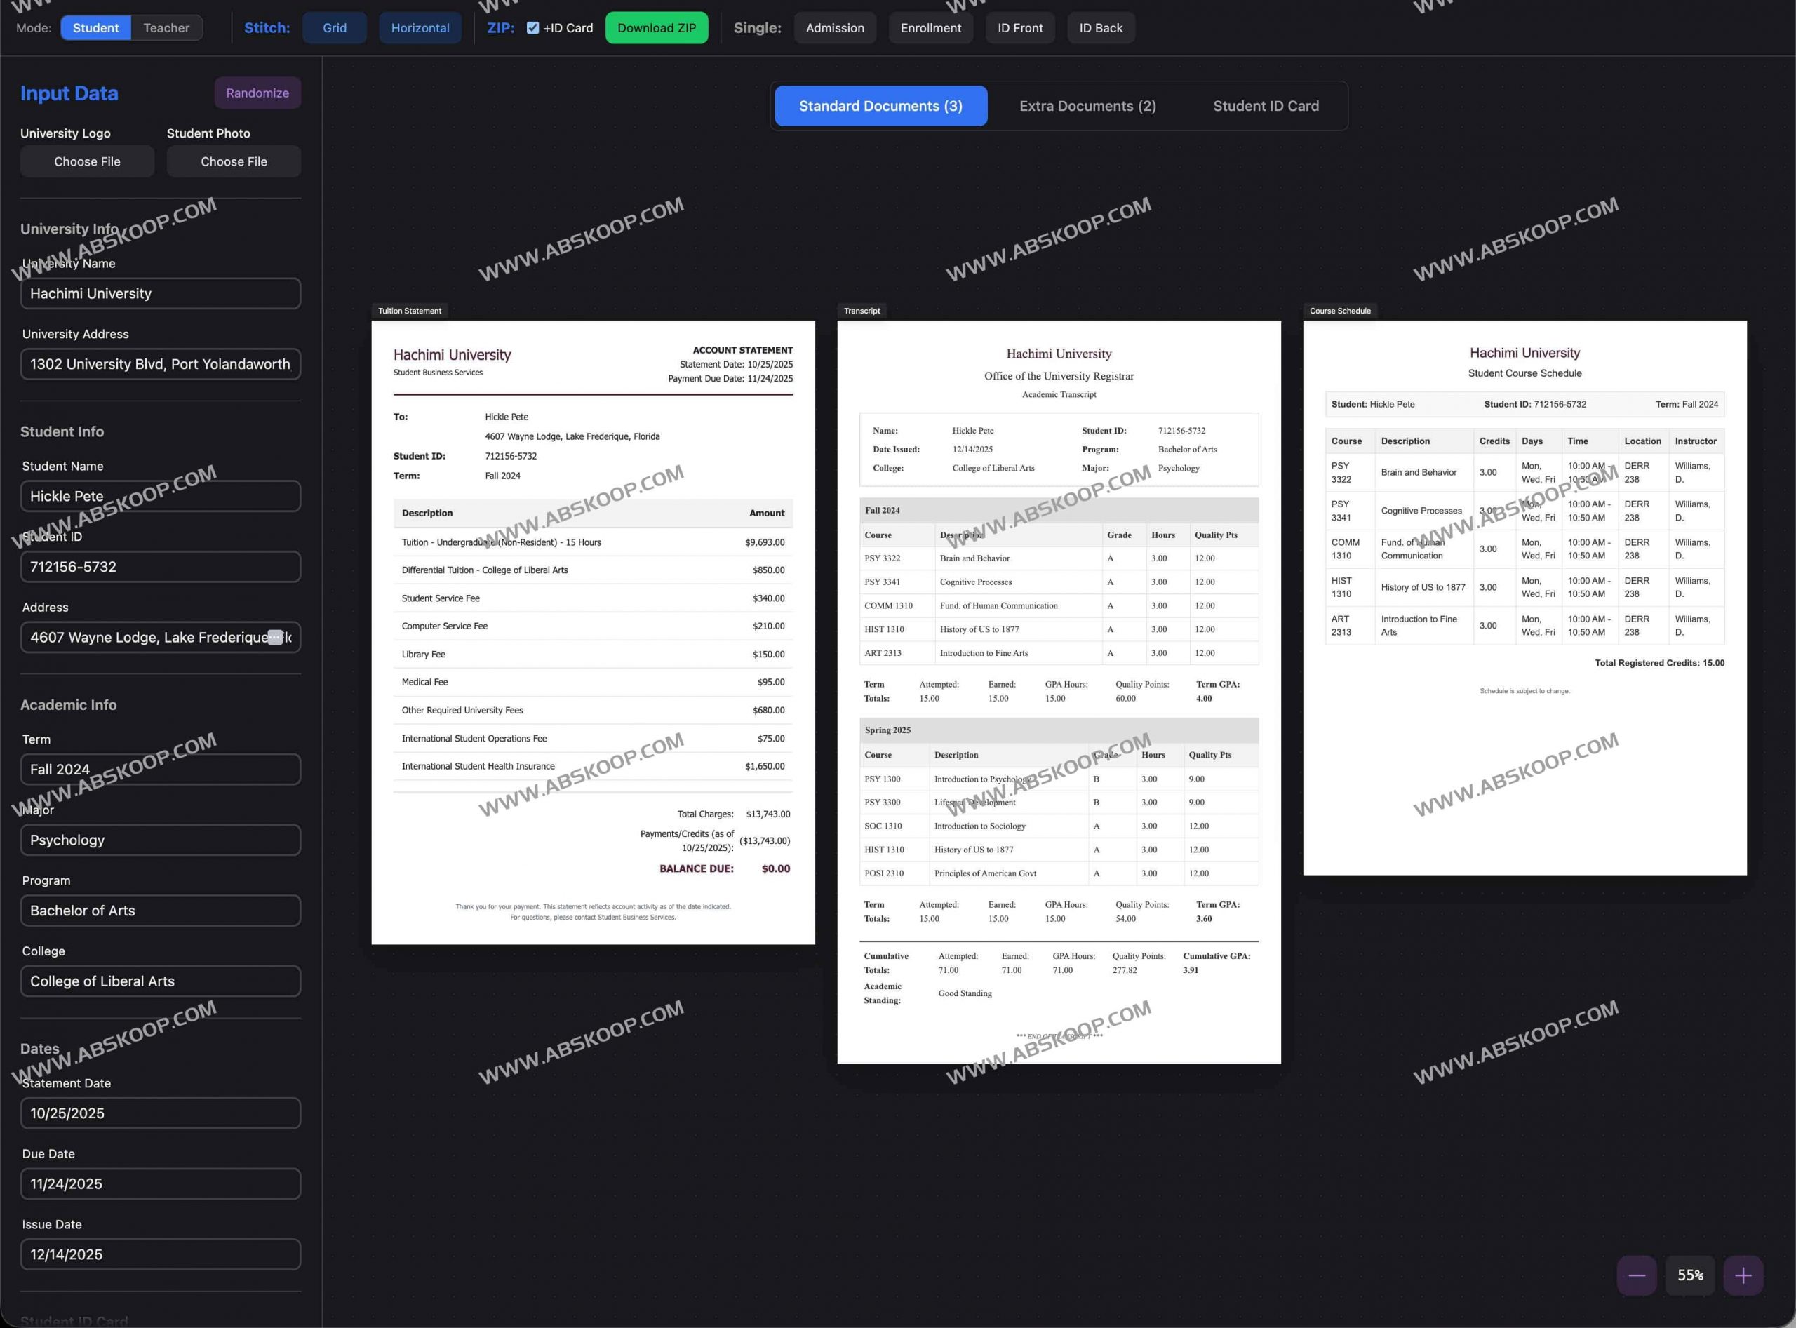
Task: Choose File for Student Photo
Action: [x=234, y=161]
